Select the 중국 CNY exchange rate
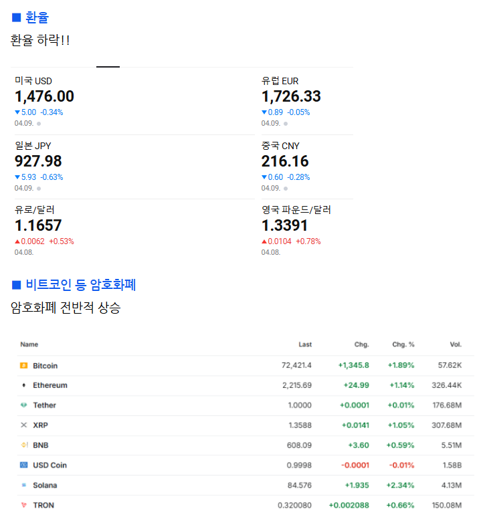Screen dimensions: 483x513 point(285,161)
